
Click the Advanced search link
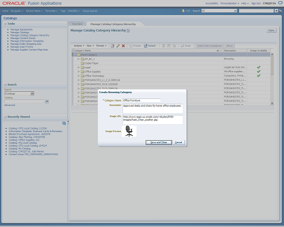[10, 105]
